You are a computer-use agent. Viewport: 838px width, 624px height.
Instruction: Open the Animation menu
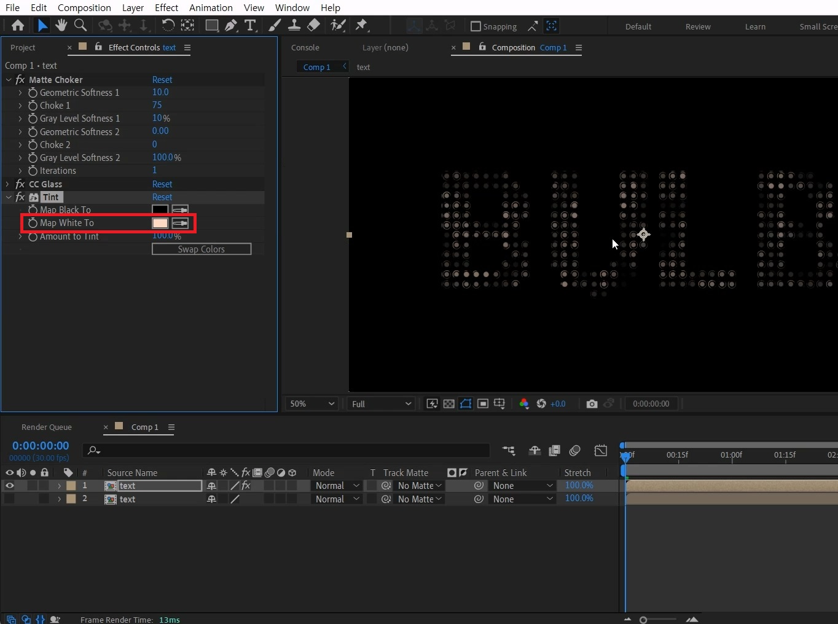[x=211, y=7]
